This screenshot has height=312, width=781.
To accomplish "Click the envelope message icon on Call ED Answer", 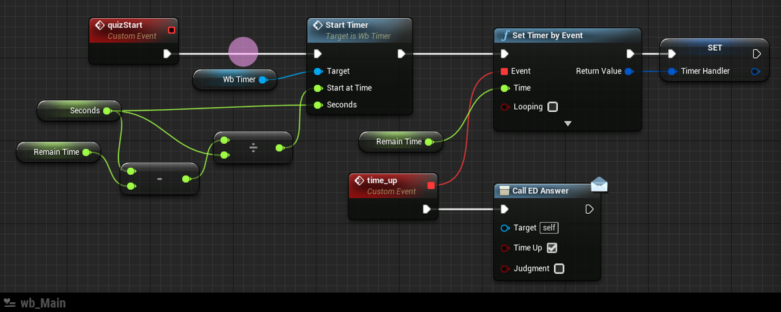I will (599, 185).
